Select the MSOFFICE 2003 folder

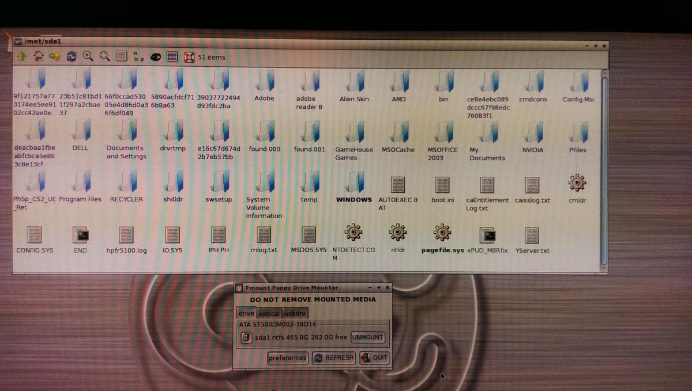(443, 141)
